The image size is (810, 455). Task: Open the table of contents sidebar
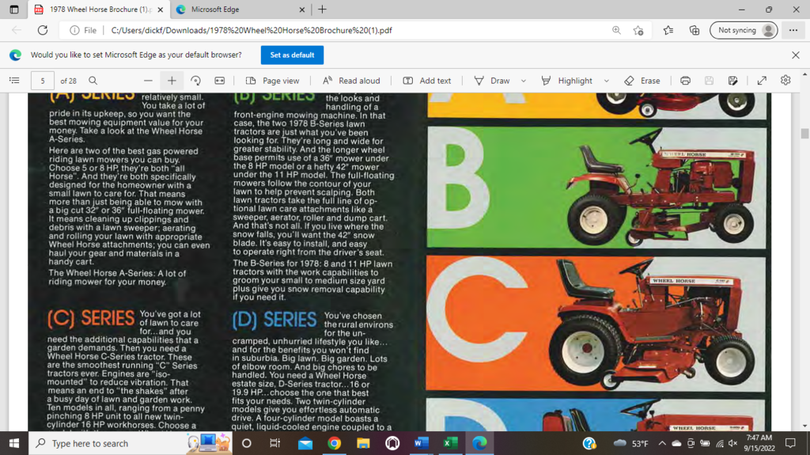click(x=14, y=81)
